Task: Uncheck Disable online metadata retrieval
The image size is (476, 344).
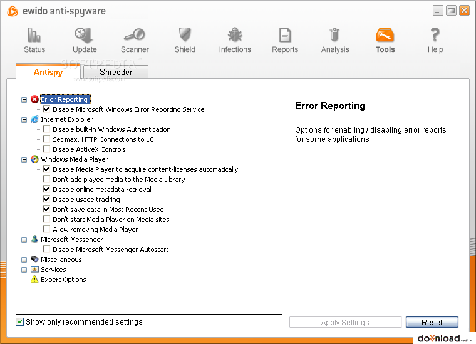Action: (x=46, y=189)
